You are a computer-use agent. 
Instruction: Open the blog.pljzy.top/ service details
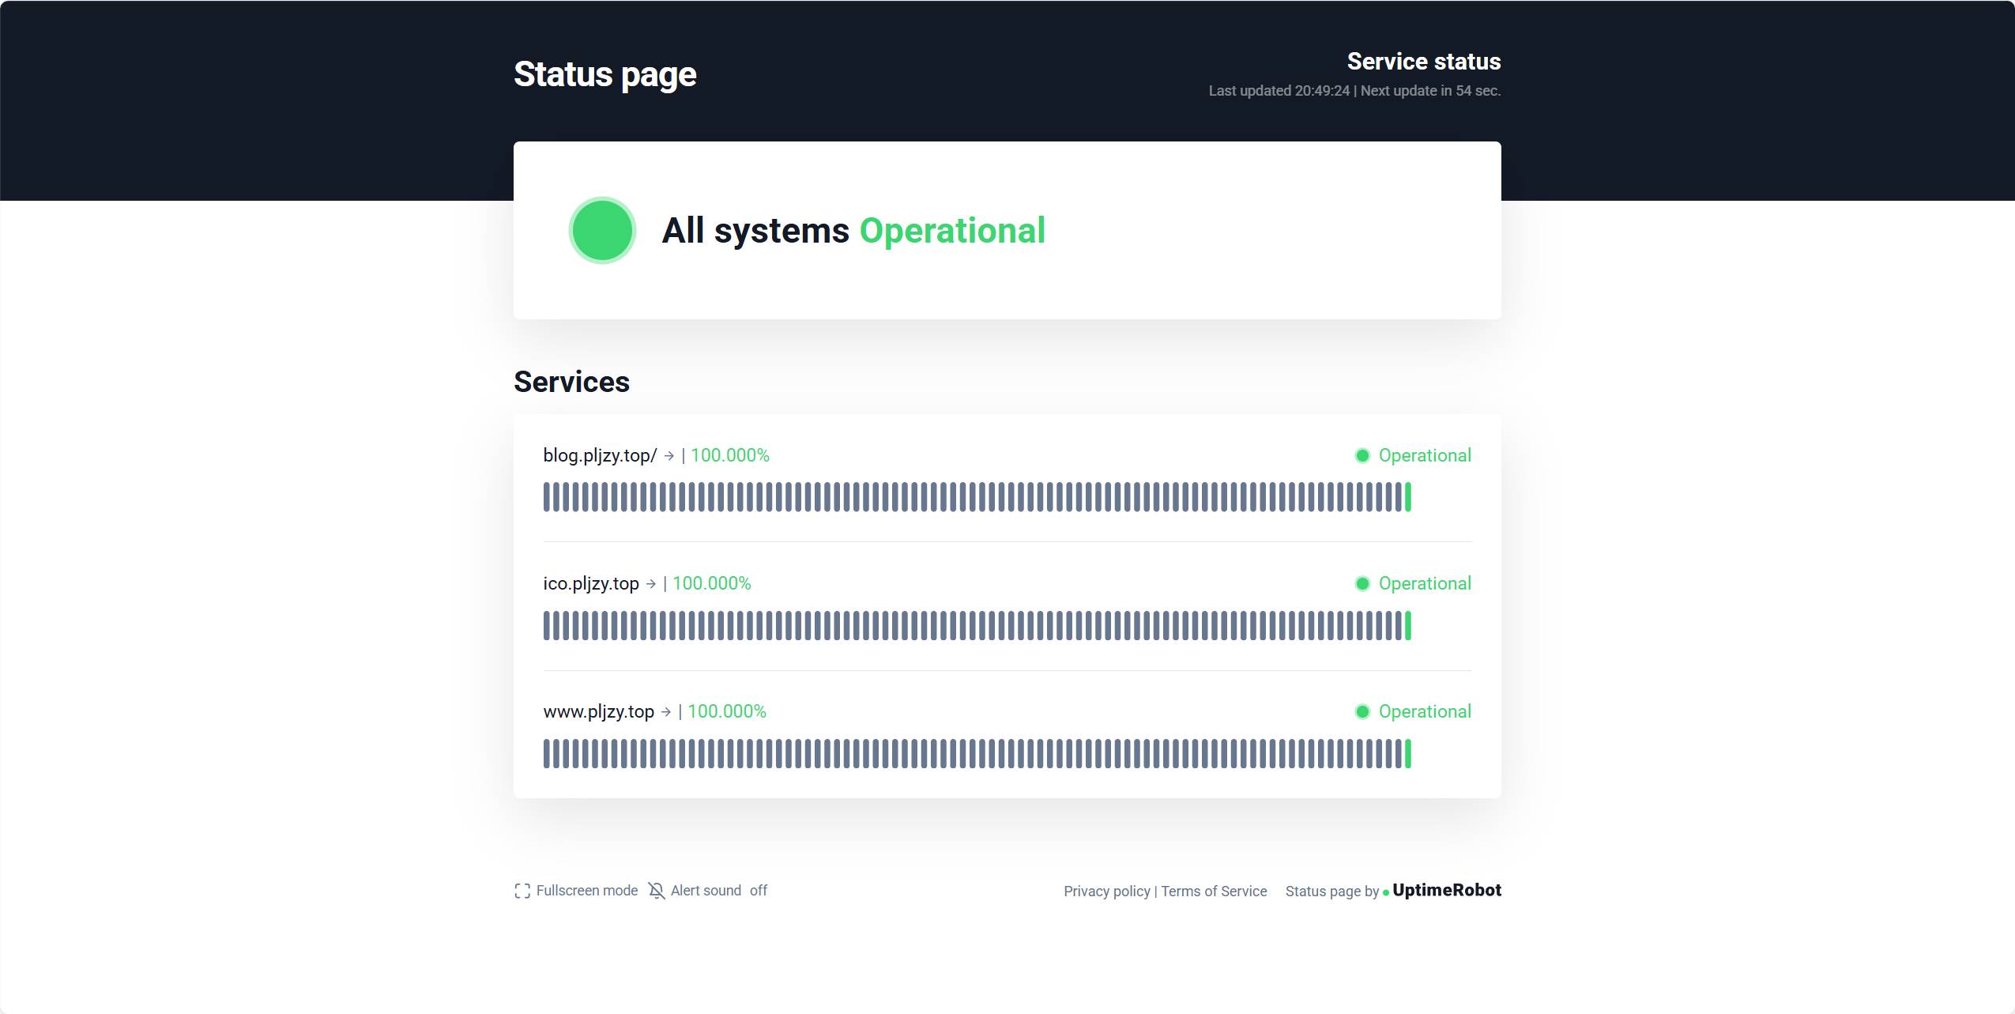point(600,456)
